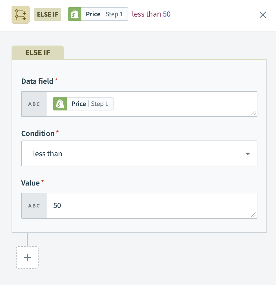Add a new step with plus button

(x=27, y=257)
